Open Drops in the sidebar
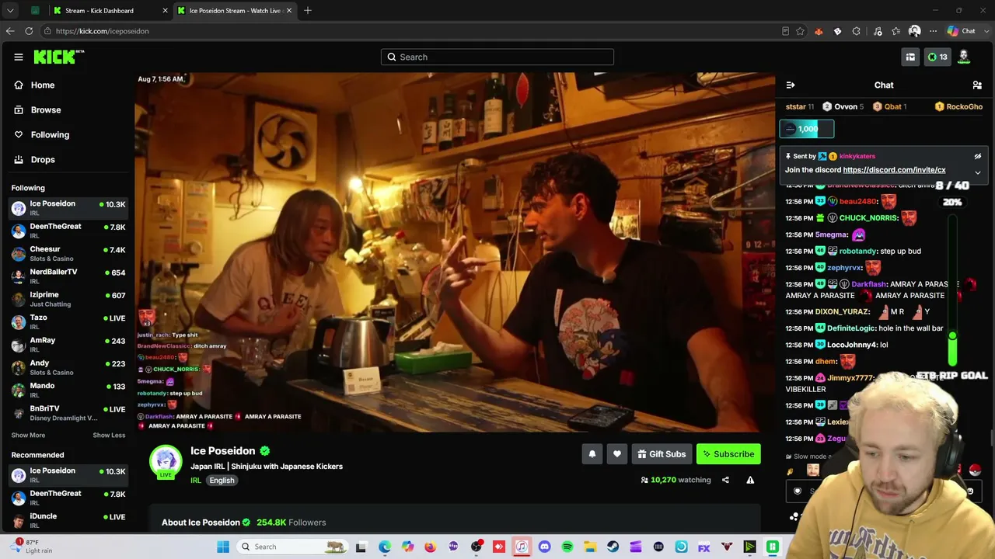Image resolution: width=995 pixels, height=559 pixels. pos(42,160)
